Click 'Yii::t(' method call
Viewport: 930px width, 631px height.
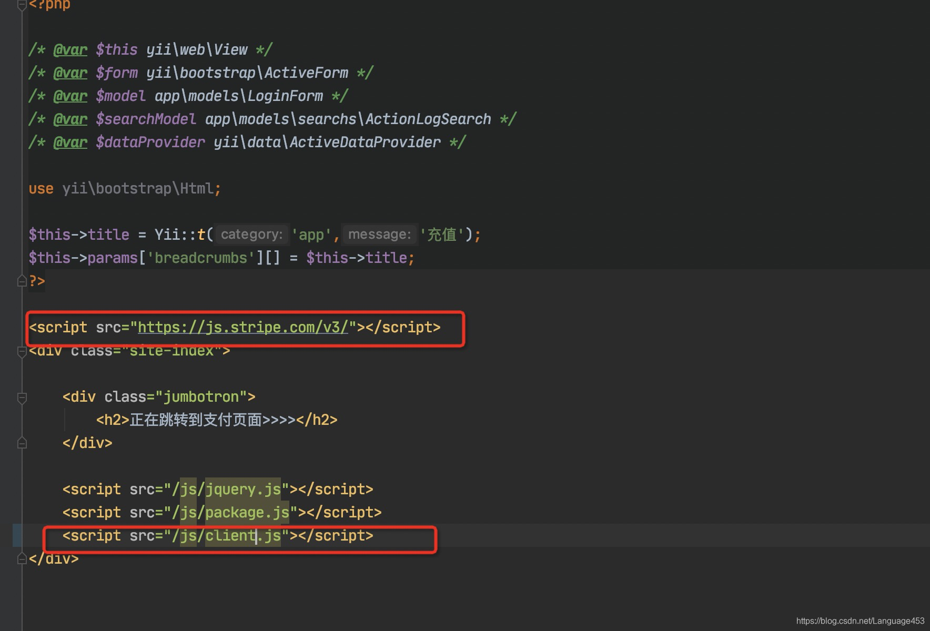184,235
